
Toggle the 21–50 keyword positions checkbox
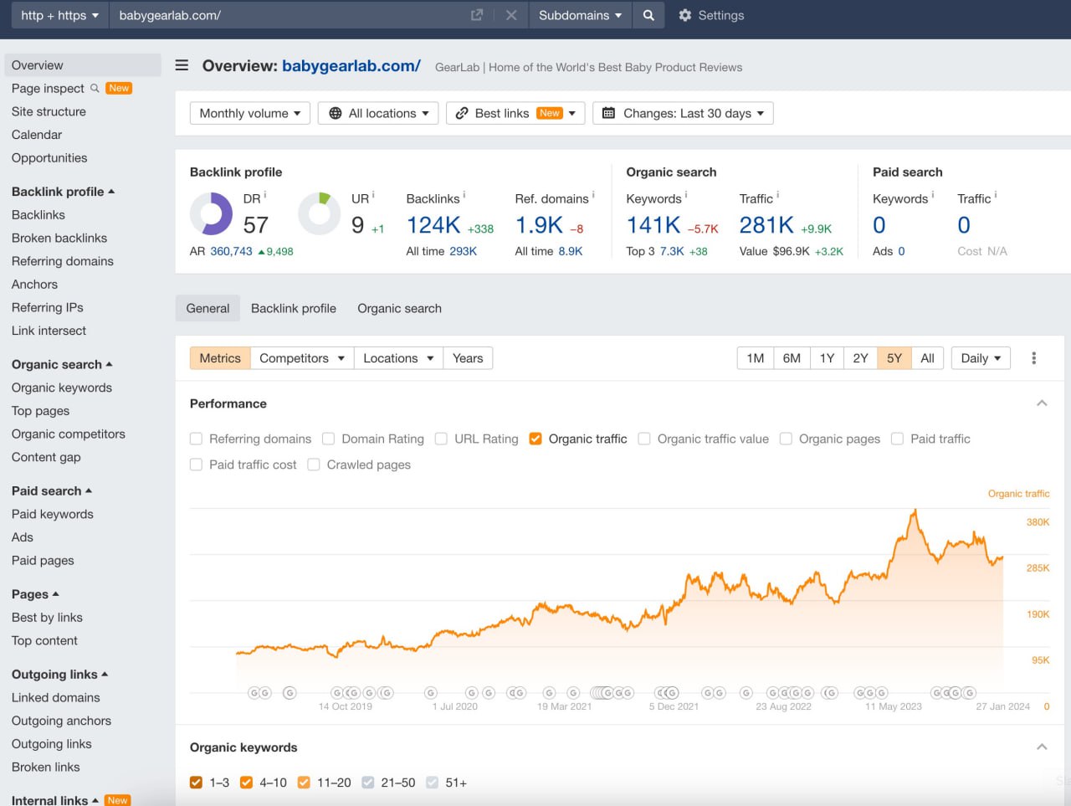(x=368, y=783)
